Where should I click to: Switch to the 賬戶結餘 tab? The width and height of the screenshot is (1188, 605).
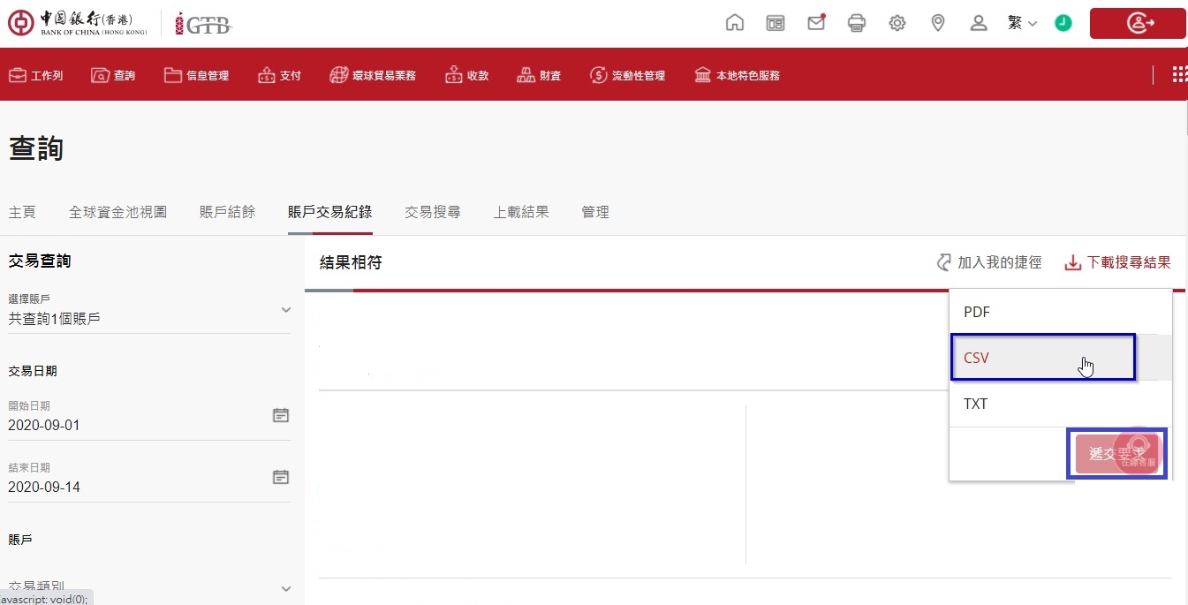[227, 212]
